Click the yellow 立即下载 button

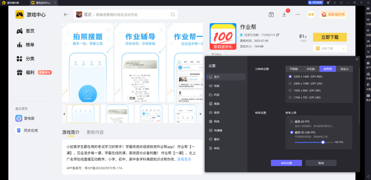pyautogui.click(x=329, y=37)
